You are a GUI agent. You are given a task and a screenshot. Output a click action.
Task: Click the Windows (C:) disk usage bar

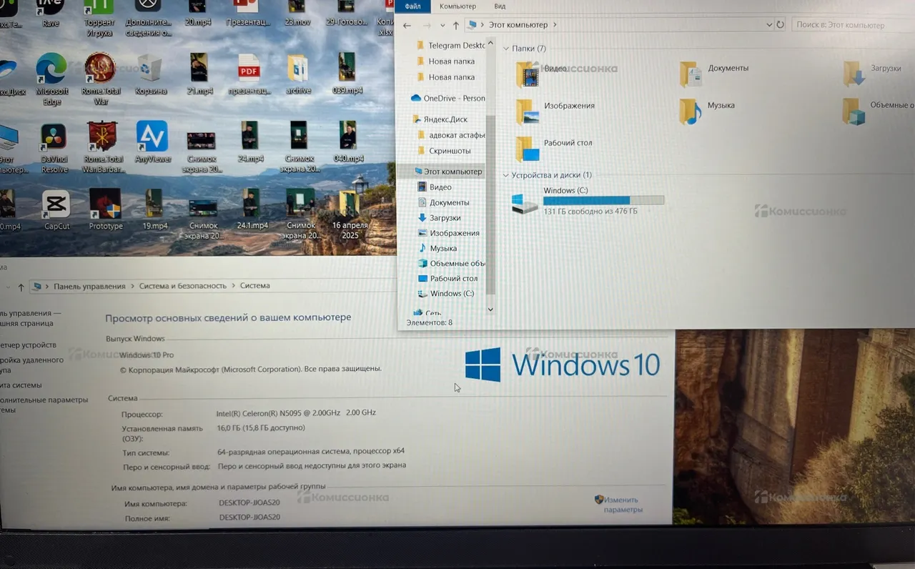(x=603, y=200)
